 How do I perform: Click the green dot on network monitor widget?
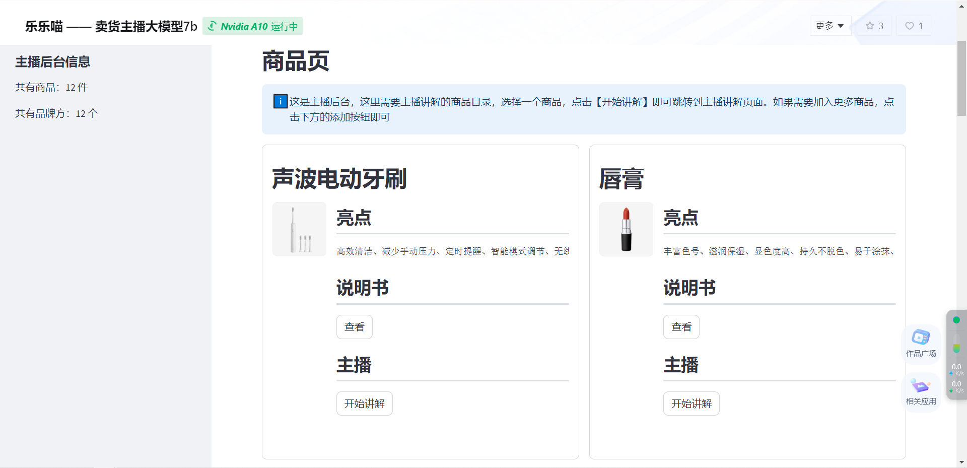click(956, 320)
